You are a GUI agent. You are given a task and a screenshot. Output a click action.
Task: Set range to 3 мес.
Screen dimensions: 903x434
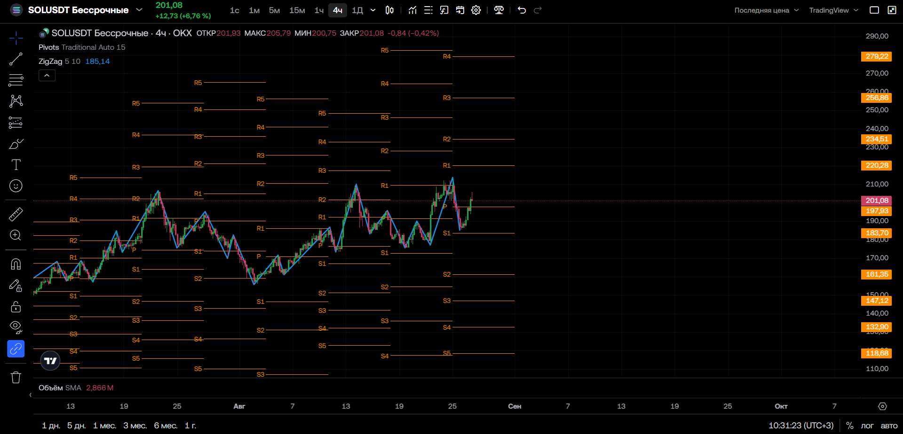click(135, 426)
